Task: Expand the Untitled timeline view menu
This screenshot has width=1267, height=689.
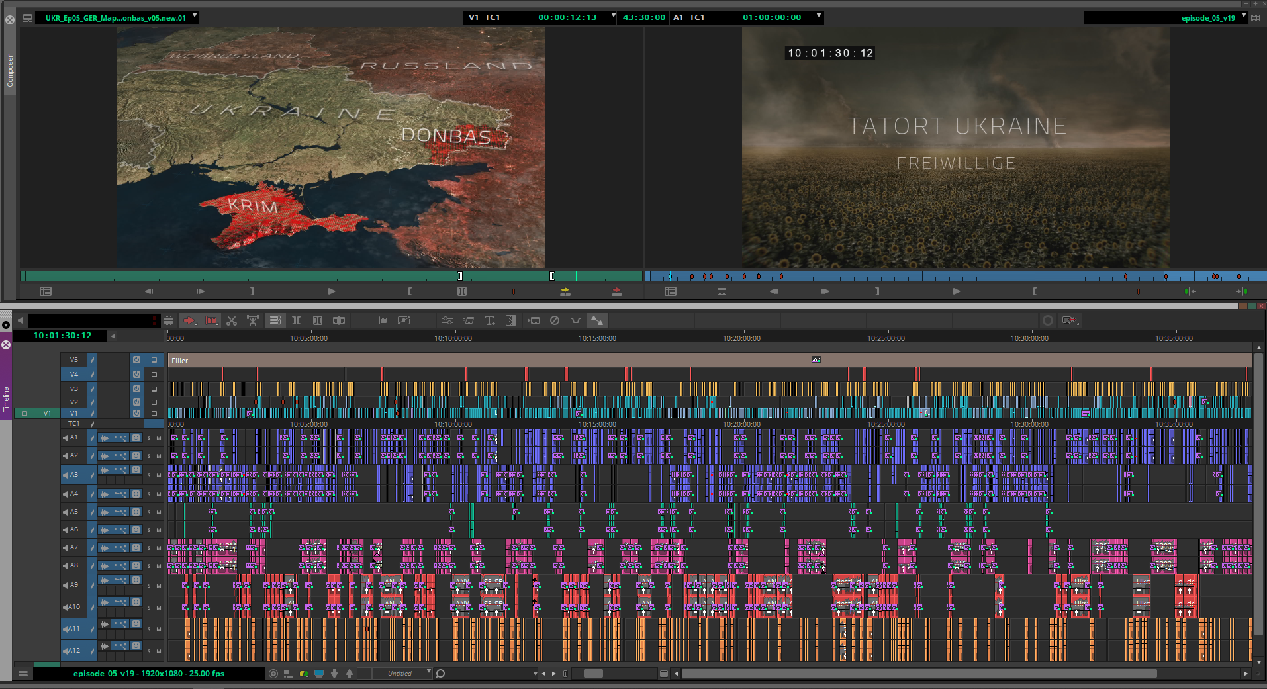Action: (429, 672)
